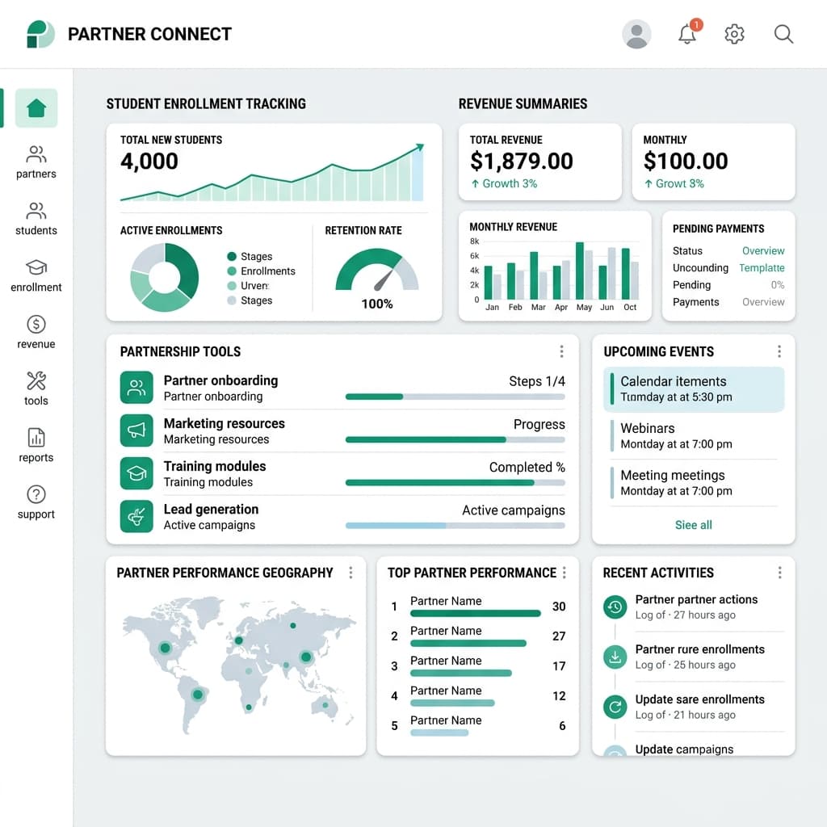Click rank 1 partner bar with 30
The width and height of the screenshot is (827, 827).
(476, 614)
